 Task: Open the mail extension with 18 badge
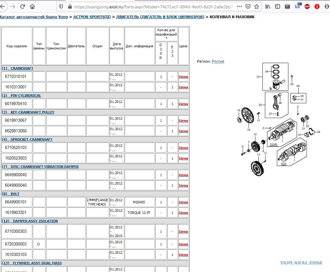click(298, 6)
